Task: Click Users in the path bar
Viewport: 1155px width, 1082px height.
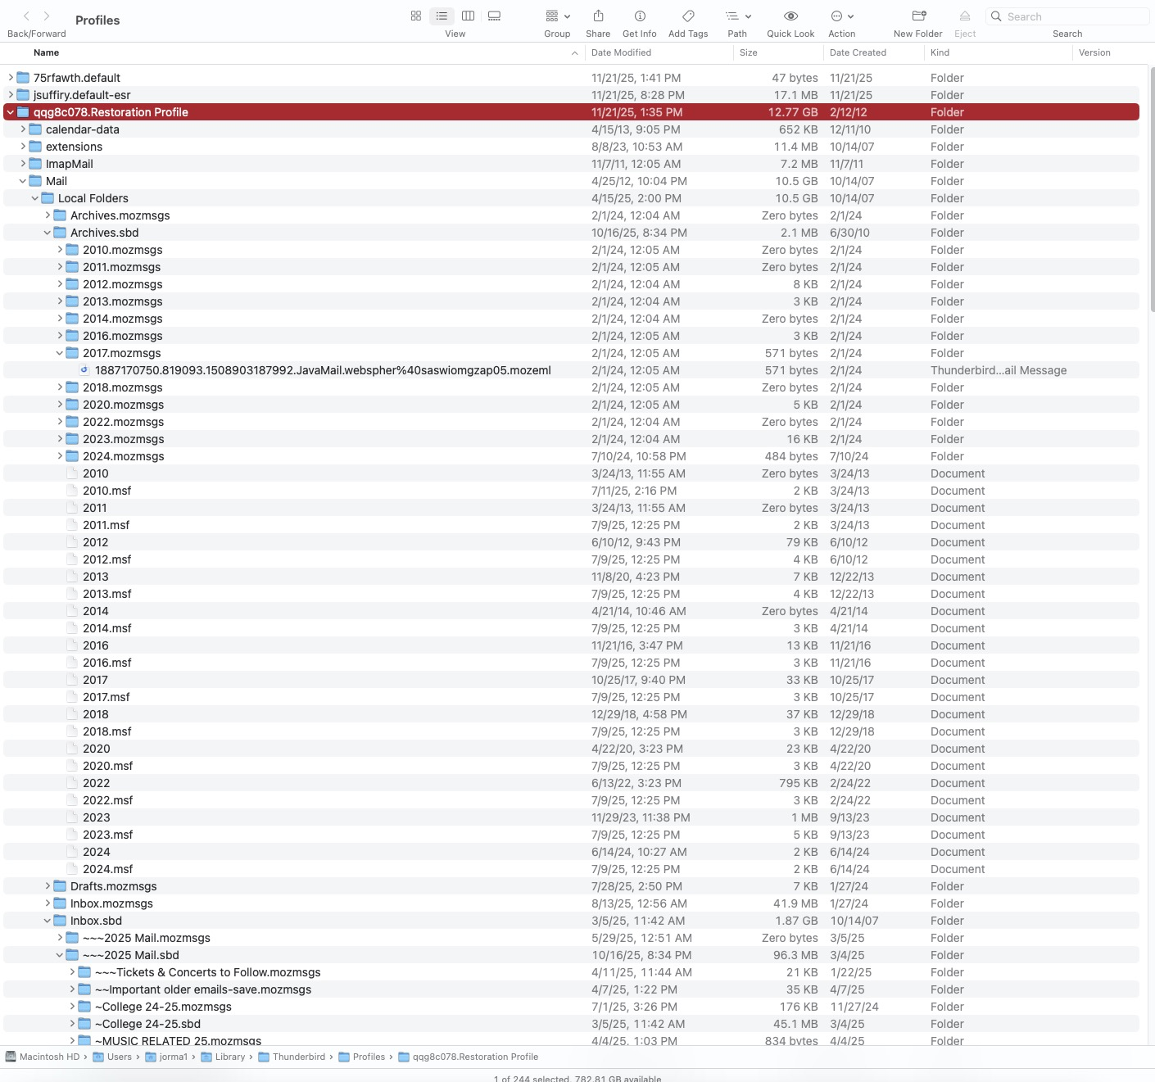Action: pyautogui.click(x=112, y=1057)
